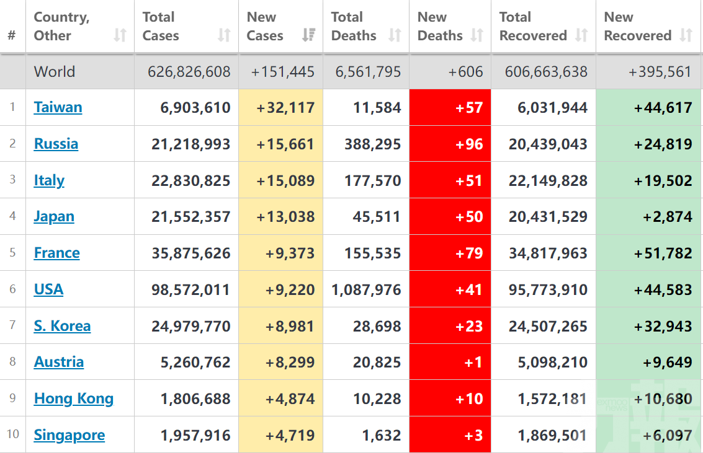The height and width of the screenshot is (453, 703).
Task: Select Russia total deaths 388,295
Action: tap(372, 144)
